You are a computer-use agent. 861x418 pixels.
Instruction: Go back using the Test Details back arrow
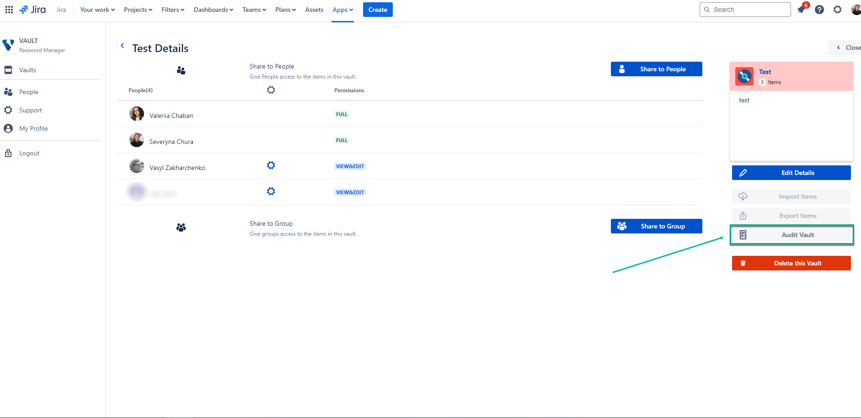(122, 46)
